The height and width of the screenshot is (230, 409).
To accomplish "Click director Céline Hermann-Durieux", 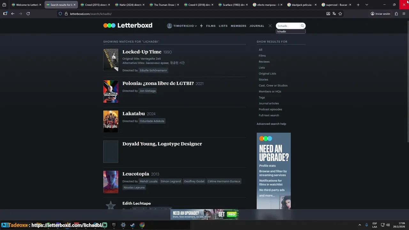I will point(224,181).
